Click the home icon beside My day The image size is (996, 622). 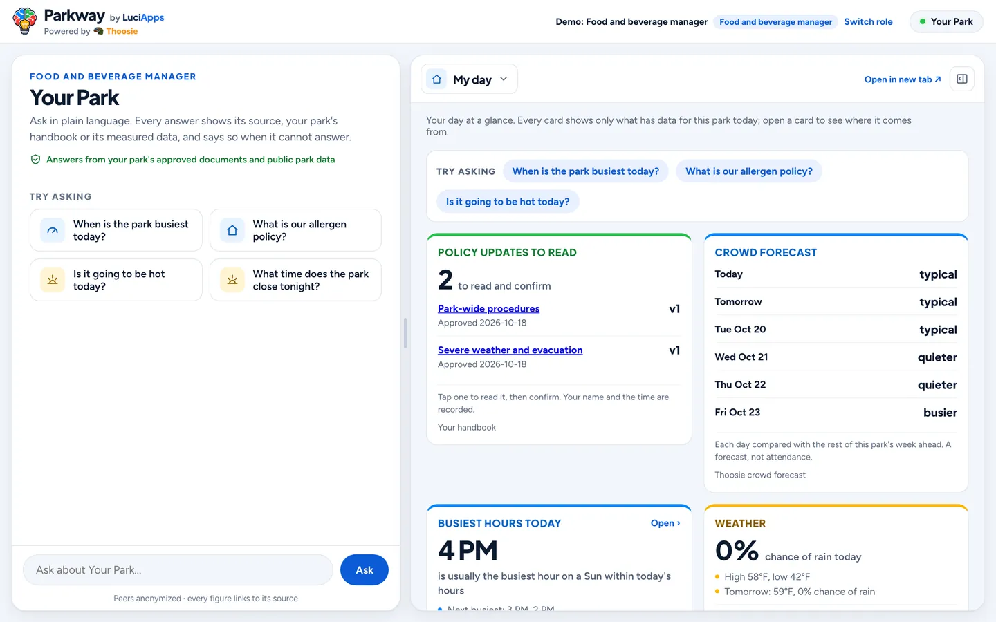pos(436,79)
